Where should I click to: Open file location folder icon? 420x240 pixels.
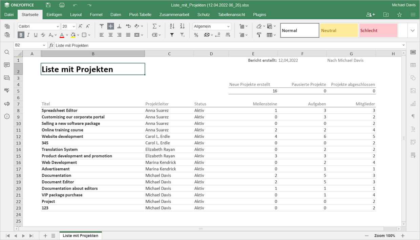[386, 15]
